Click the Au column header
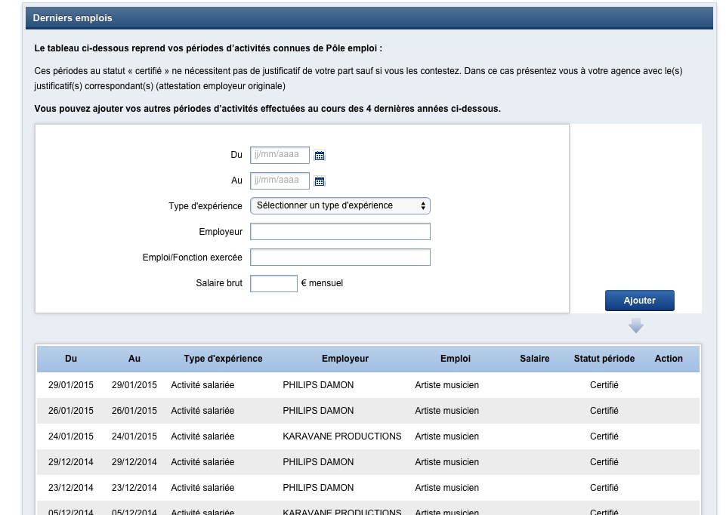Image resolution: width=726 pixels, height=515 pixels. click(134, 359)
